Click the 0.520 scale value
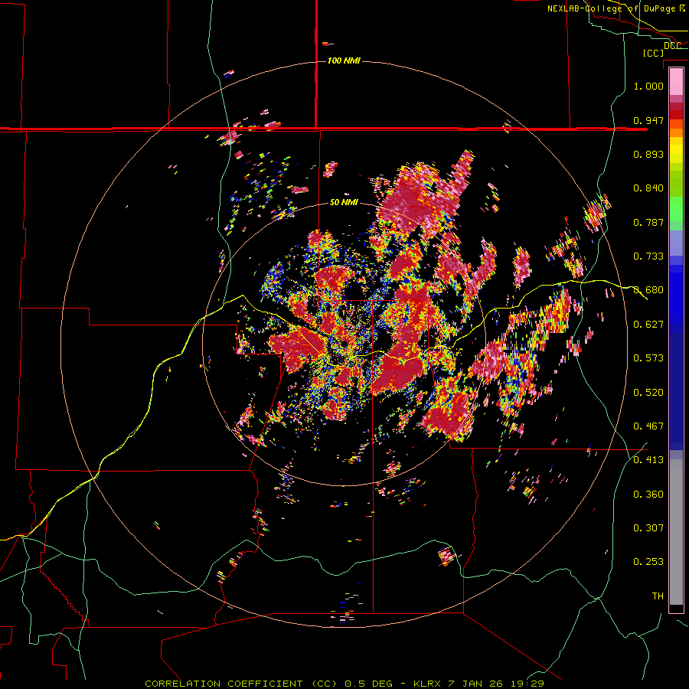The height and width of the screenshot is (689, 689). coord(648,393)
